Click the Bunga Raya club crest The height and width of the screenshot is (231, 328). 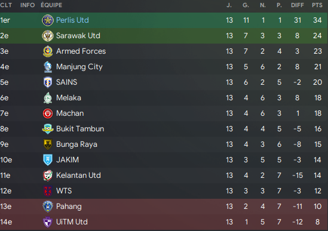coord(48,144)
